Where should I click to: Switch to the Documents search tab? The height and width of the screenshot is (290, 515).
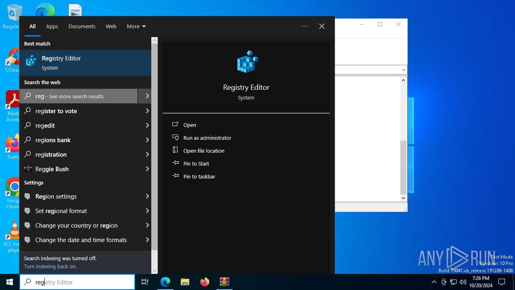coord(82,26)
